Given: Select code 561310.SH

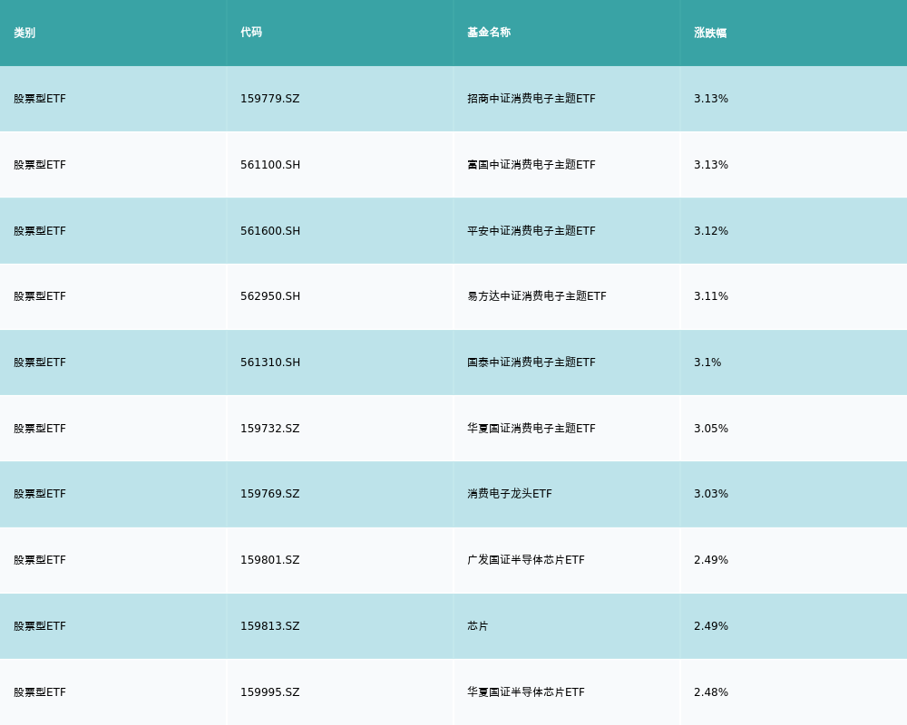Looking at the screenshot, I should point(270,362).
